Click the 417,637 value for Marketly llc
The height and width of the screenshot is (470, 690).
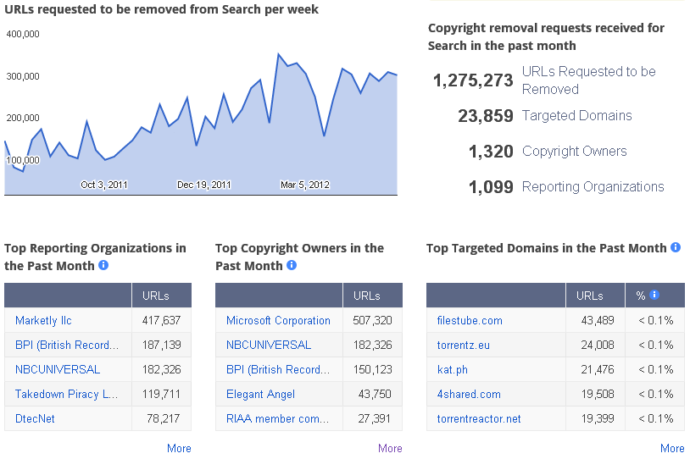point(162,320)
